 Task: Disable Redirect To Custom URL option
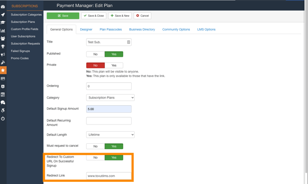point(95,158)
